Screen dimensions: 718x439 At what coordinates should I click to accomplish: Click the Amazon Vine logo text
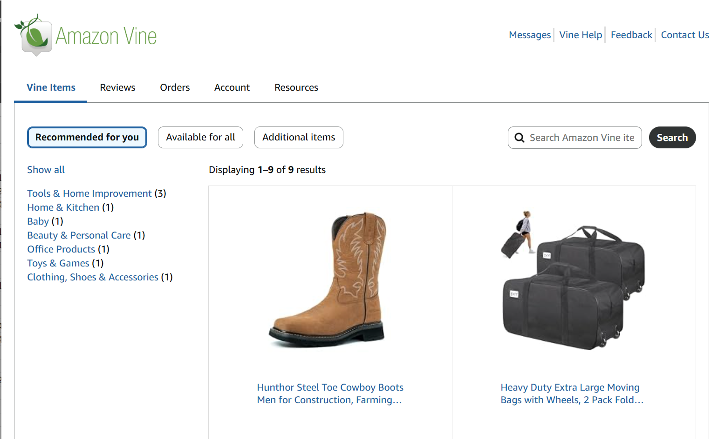[106, 36]
